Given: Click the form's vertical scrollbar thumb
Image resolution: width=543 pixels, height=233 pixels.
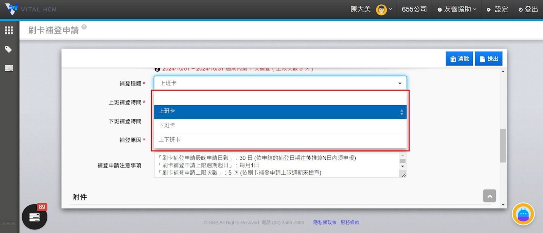Looking at the screenshot, I should pos(503,145).
